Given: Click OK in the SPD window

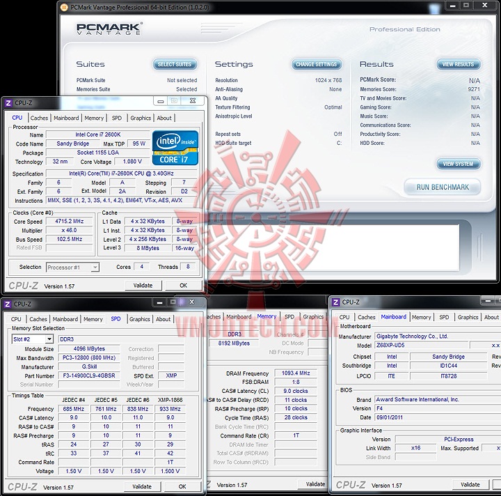Looking at the screenshot, I should [182, 486].
